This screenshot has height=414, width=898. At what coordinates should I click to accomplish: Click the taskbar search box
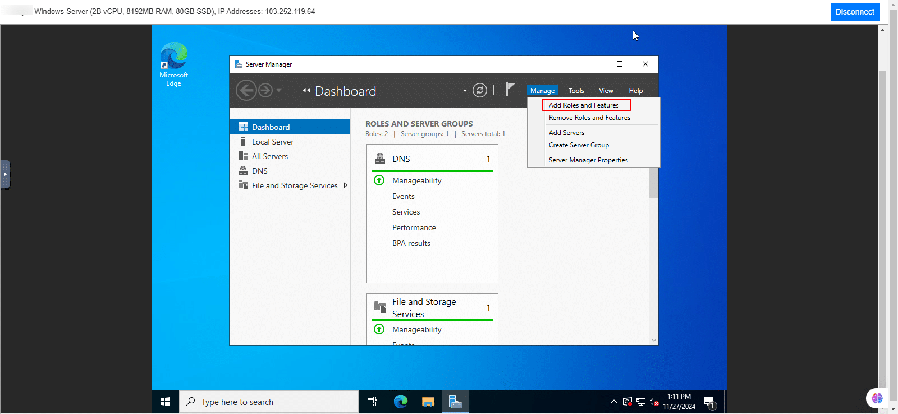coord(269,402)
